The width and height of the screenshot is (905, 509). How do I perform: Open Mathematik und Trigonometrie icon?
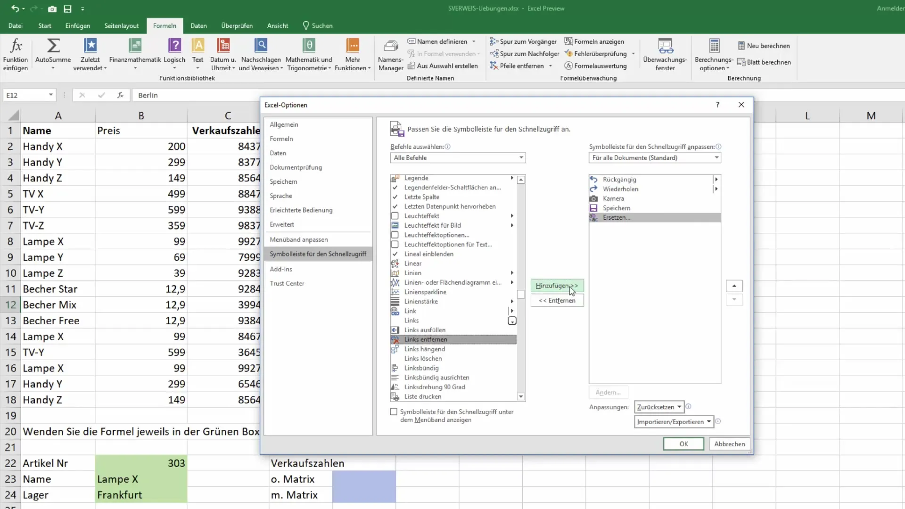(309, 46)
